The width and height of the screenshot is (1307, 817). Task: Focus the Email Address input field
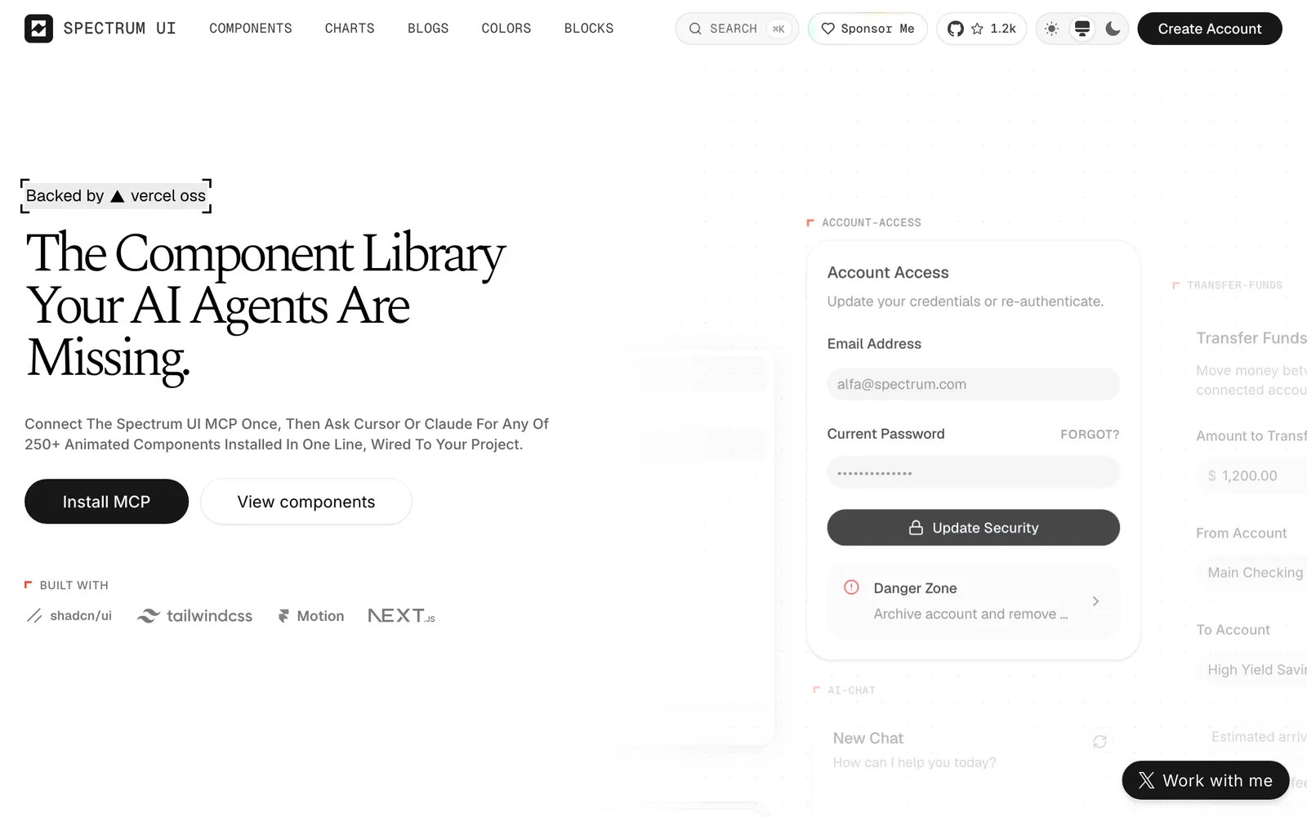(973, 384)
